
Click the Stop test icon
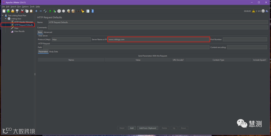pos(59,11)
